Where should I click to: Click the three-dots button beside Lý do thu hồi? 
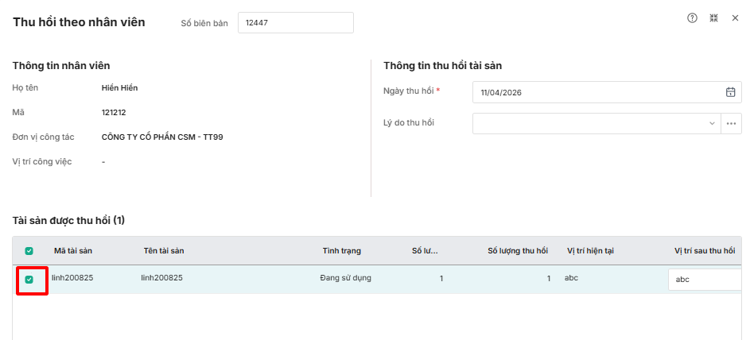pos(731,123)
